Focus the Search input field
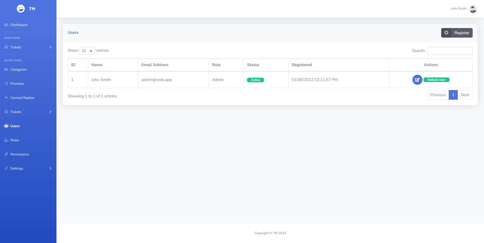484x243 pixels. [x=450, y=51]
